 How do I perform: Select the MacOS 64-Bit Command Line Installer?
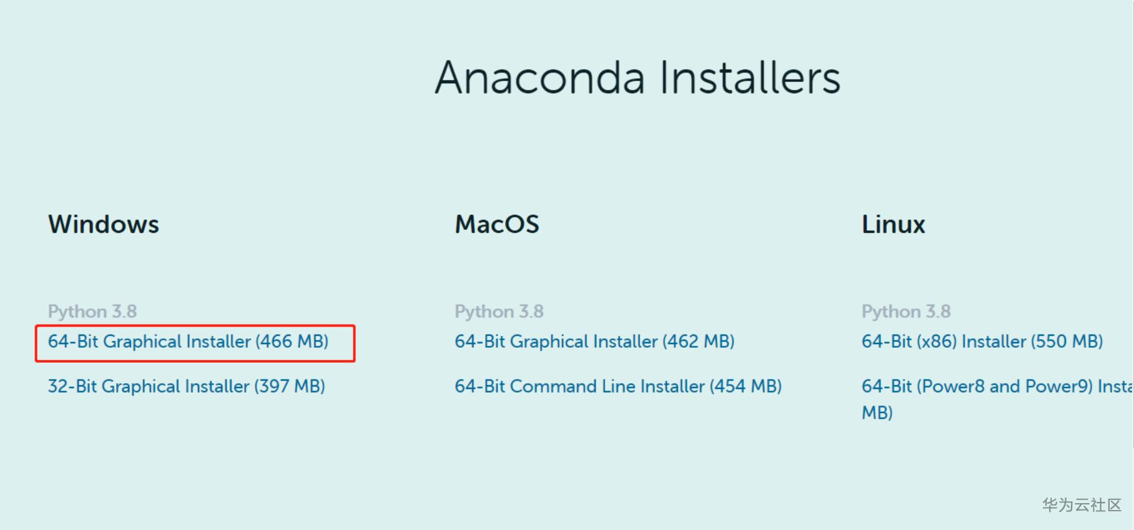click(x=618, y=386)
